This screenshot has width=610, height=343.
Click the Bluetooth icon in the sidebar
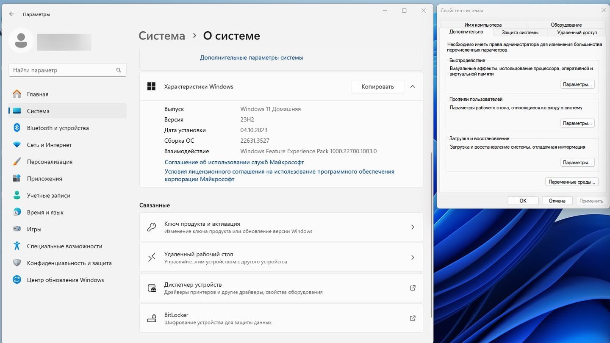click(x=17, y=128)
